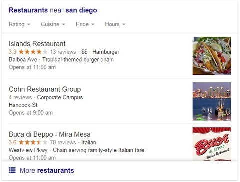Screen dimensions: 240x182
Task: Select the Buca di Beppo - Mira Mesa listing
Action: pyautogui.click(x=50, y=134)
